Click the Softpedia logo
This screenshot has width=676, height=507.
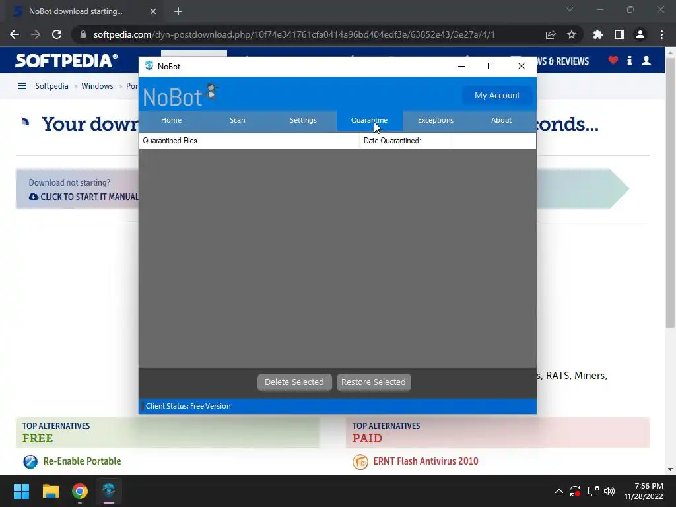[67, 61]
